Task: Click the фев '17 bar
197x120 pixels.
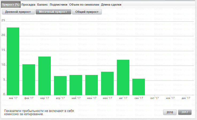Action: [x=29, y=79]
